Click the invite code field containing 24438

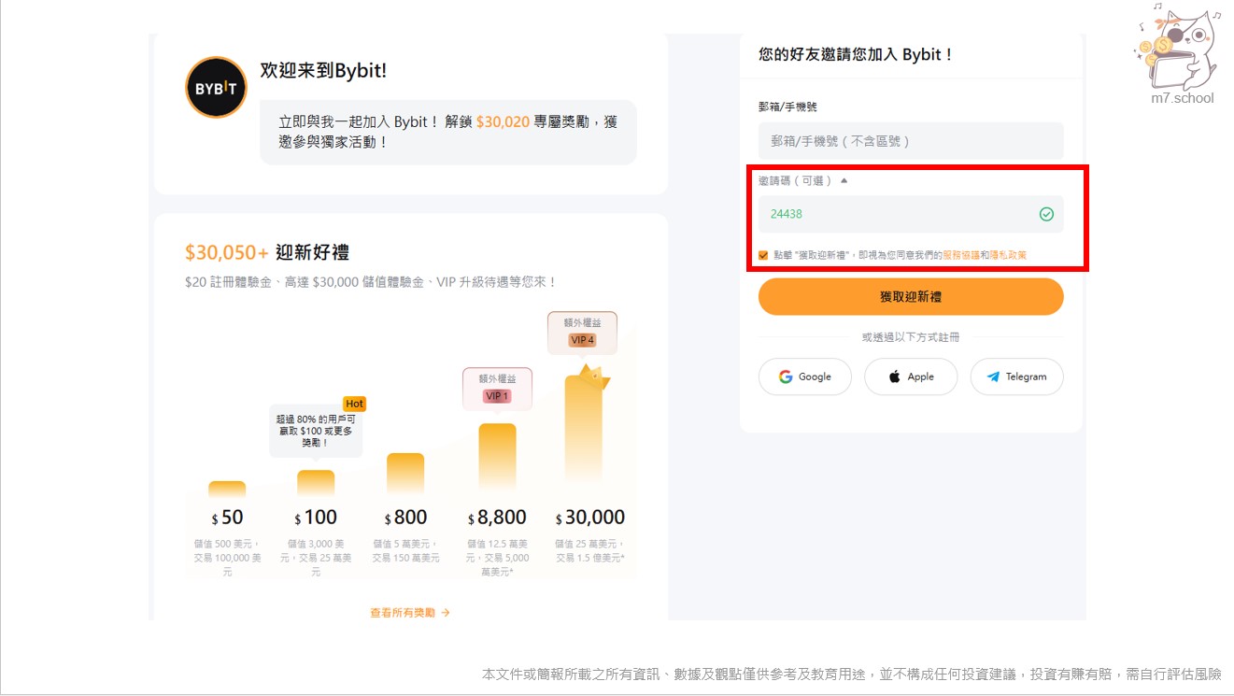click(x=911, y=214)
